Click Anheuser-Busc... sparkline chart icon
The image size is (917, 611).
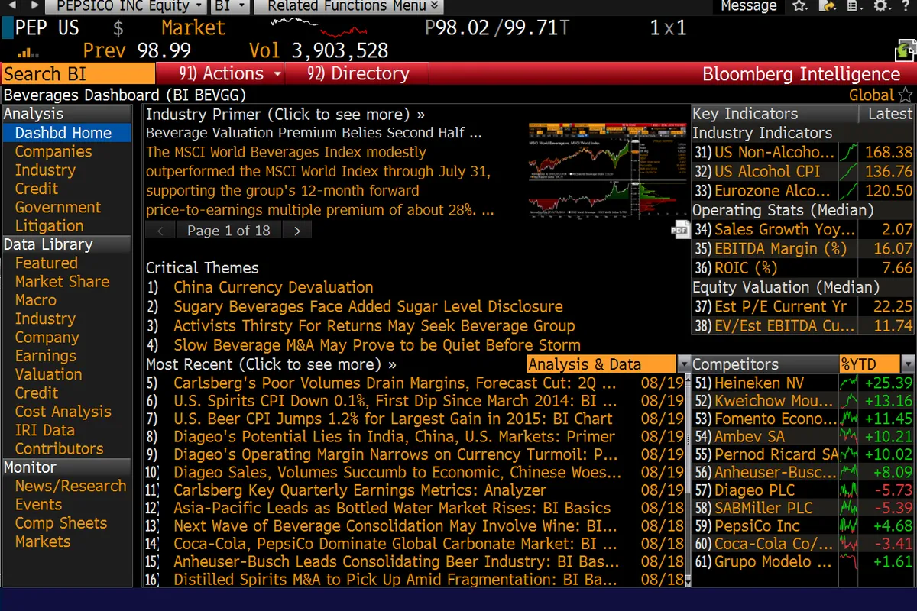coord(848,473)
